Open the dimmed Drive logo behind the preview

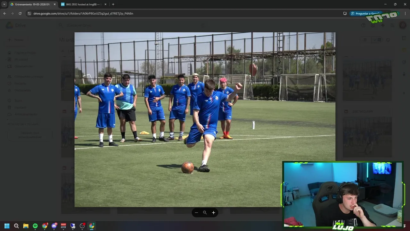(x=15, y=25)
